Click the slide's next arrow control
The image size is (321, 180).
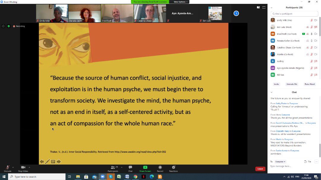[x=59, y=162]
